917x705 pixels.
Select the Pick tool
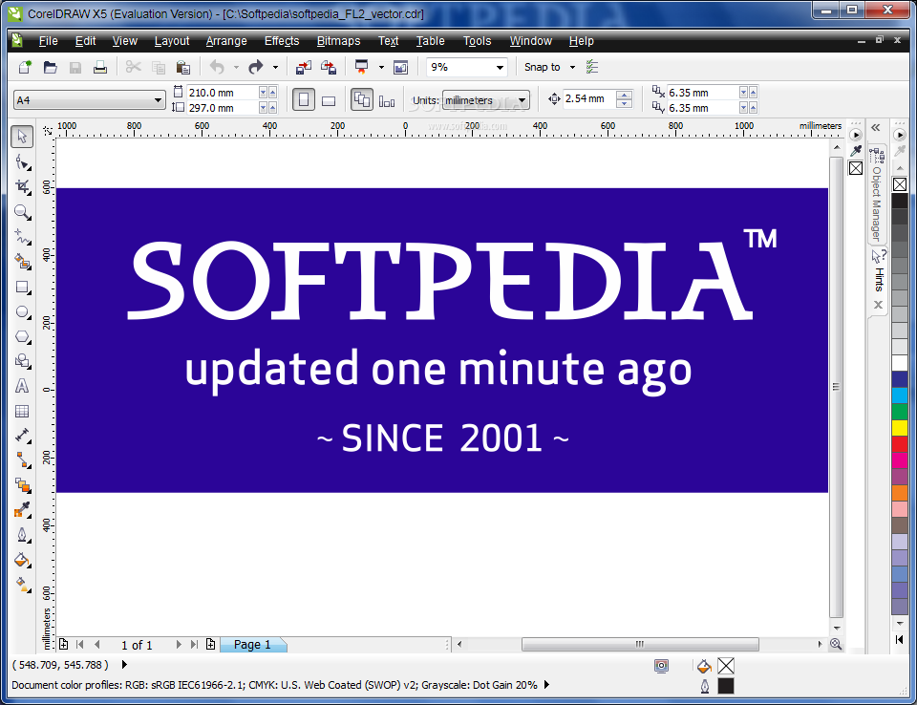pos(22,137)
